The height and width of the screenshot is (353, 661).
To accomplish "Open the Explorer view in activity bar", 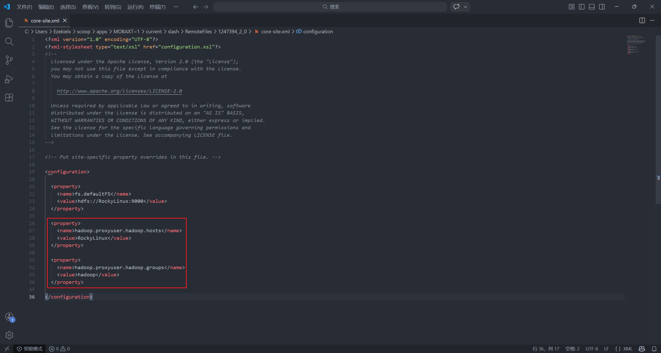I will (x=9, y=23).
